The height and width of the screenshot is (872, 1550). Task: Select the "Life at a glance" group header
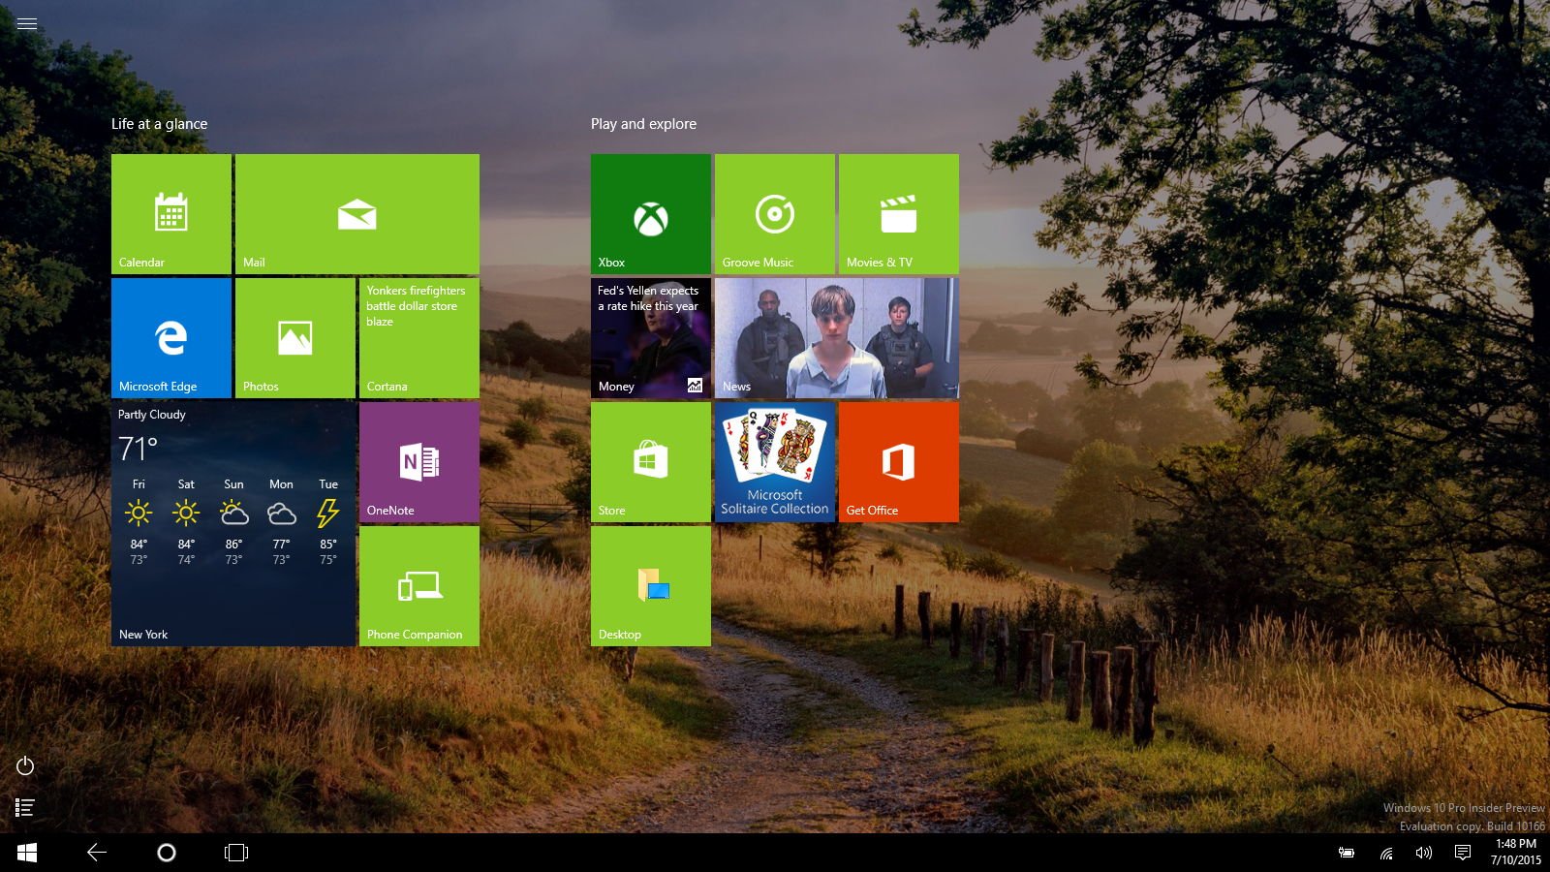159,124
